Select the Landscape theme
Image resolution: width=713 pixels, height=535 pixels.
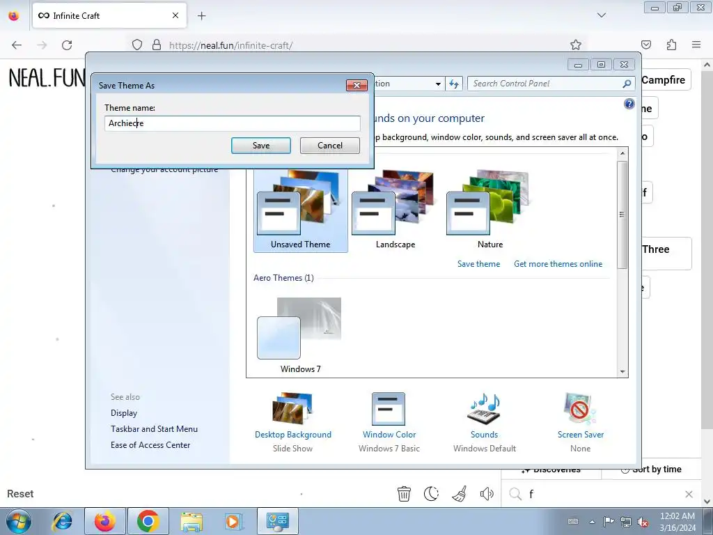pyautogui.click(x=395, y=210)
